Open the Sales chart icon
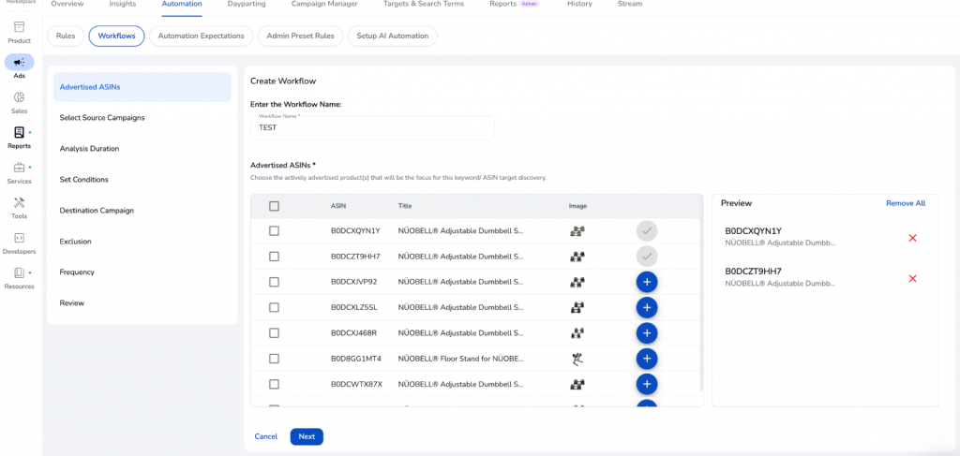The width and height of the screenshot is (960, 456). (20, 97)
